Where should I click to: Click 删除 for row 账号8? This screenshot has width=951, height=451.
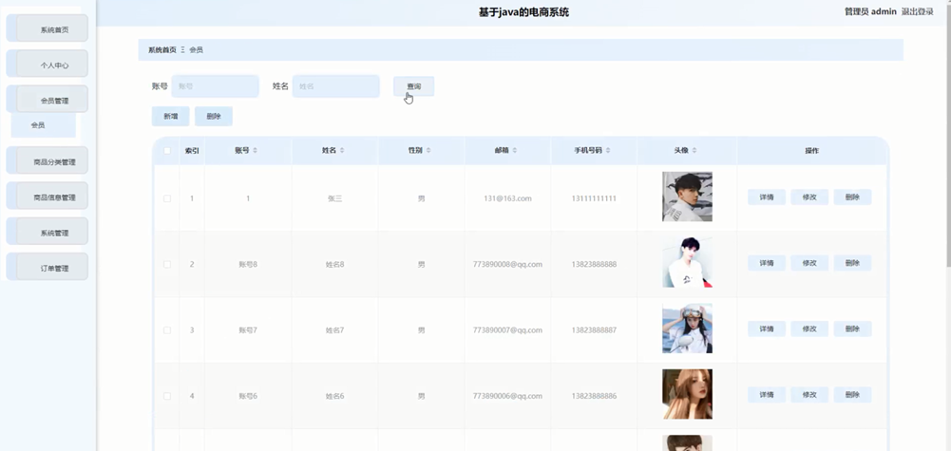[853, 263]
